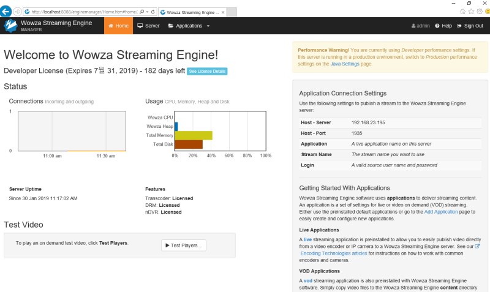
Task: Follow the vod application link
Action: click(x=308, y=281)
